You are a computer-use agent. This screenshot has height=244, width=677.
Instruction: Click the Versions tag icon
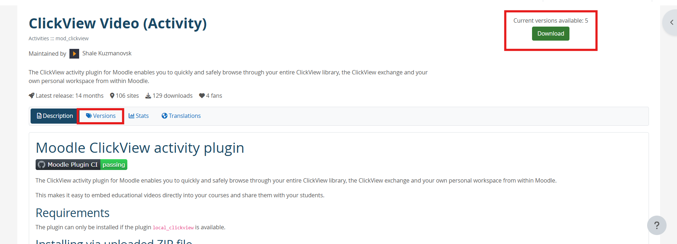pyautogui.click(x=88, y=116)
